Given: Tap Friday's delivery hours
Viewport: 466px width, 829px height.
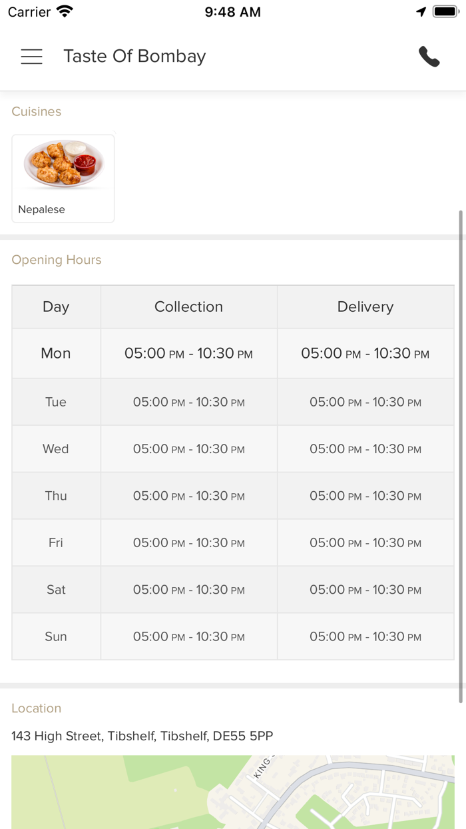Looking at the screenshot, I should 365,542.
